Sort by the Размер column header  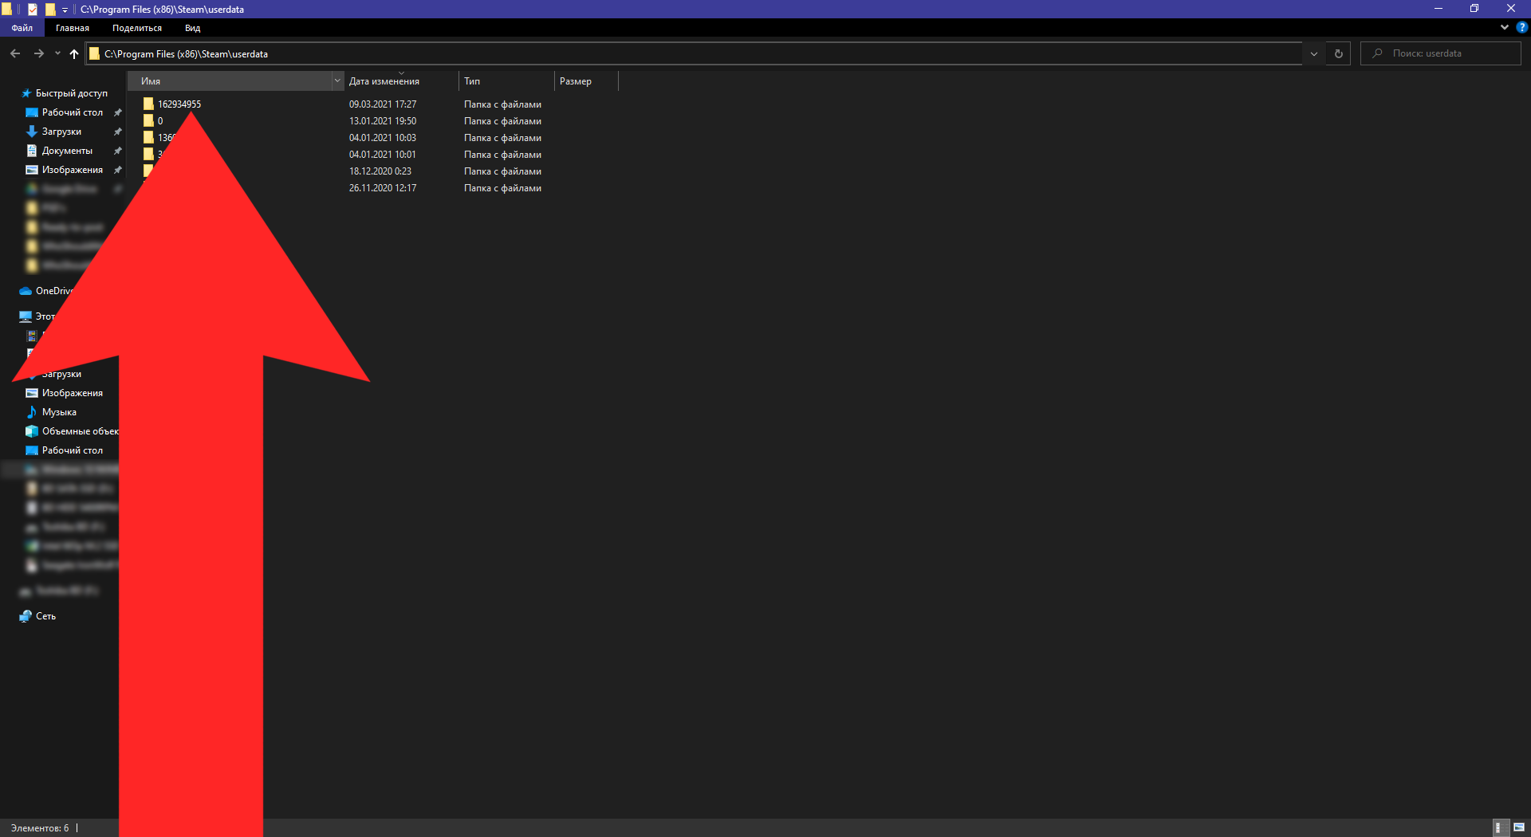(x=586, y=81)
